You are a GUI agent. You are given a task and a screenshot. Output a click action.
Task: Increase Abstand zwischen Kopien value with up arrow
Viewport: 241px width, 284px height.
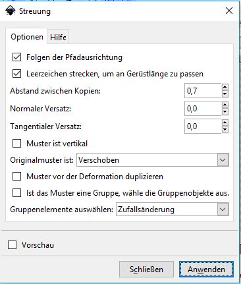(x=225, y=87)
